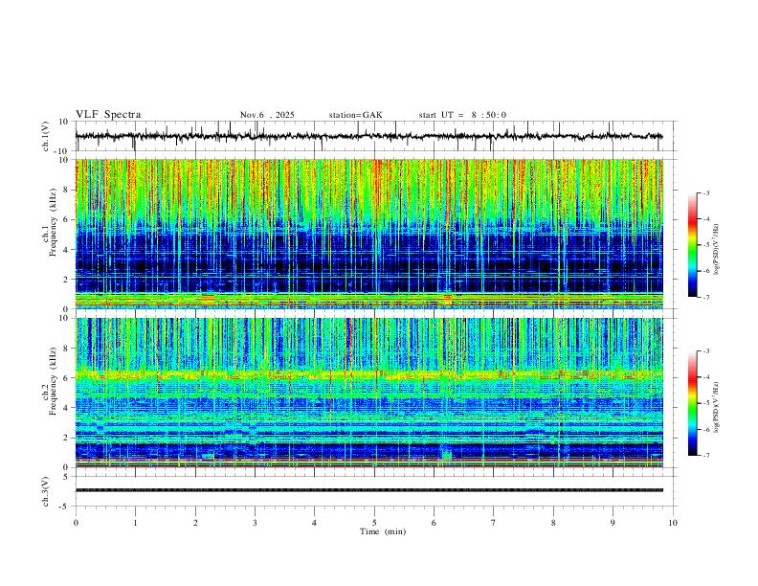Select the "start UT = 8 :50: 0" text

[462, 115]
